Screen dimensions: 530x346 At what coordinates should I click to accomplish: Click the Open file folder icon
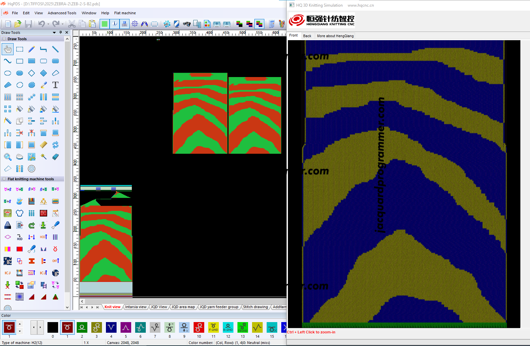[18, 24]
